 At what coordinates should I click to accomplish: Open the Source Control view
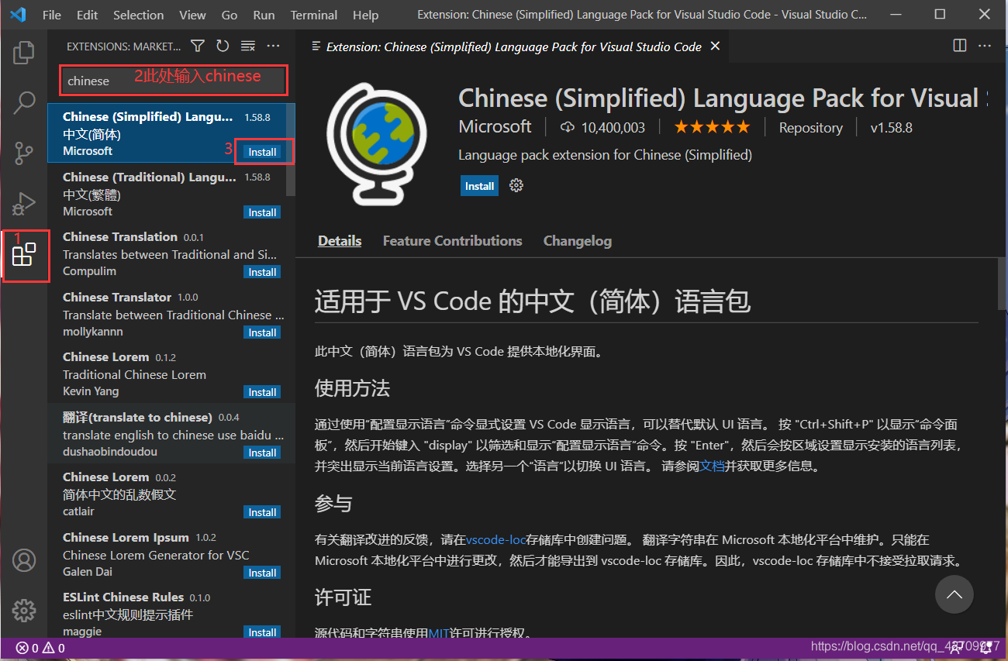coord(24,153)
